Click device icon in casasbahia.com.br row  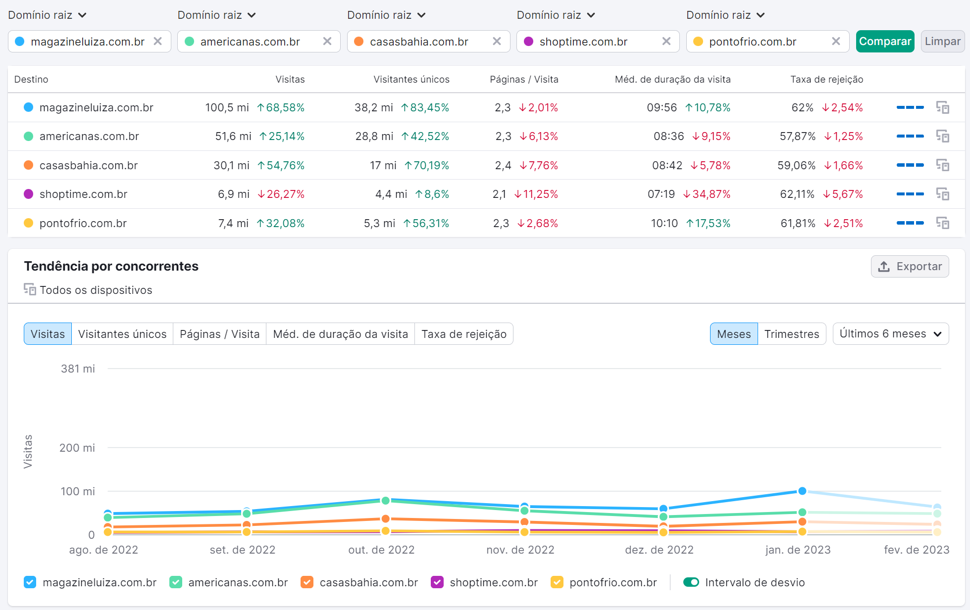pyautogui.click(x=942, y=165)
